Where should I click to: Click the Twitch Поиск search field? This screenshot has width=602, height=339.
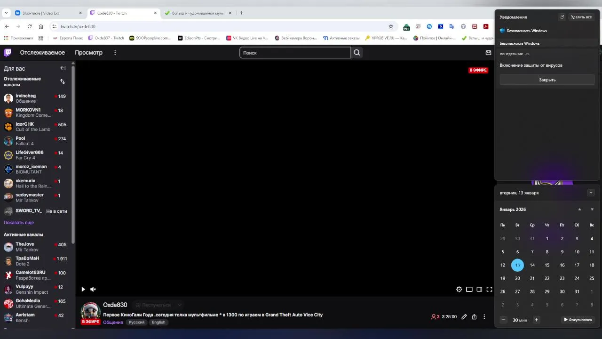(295, 53)
